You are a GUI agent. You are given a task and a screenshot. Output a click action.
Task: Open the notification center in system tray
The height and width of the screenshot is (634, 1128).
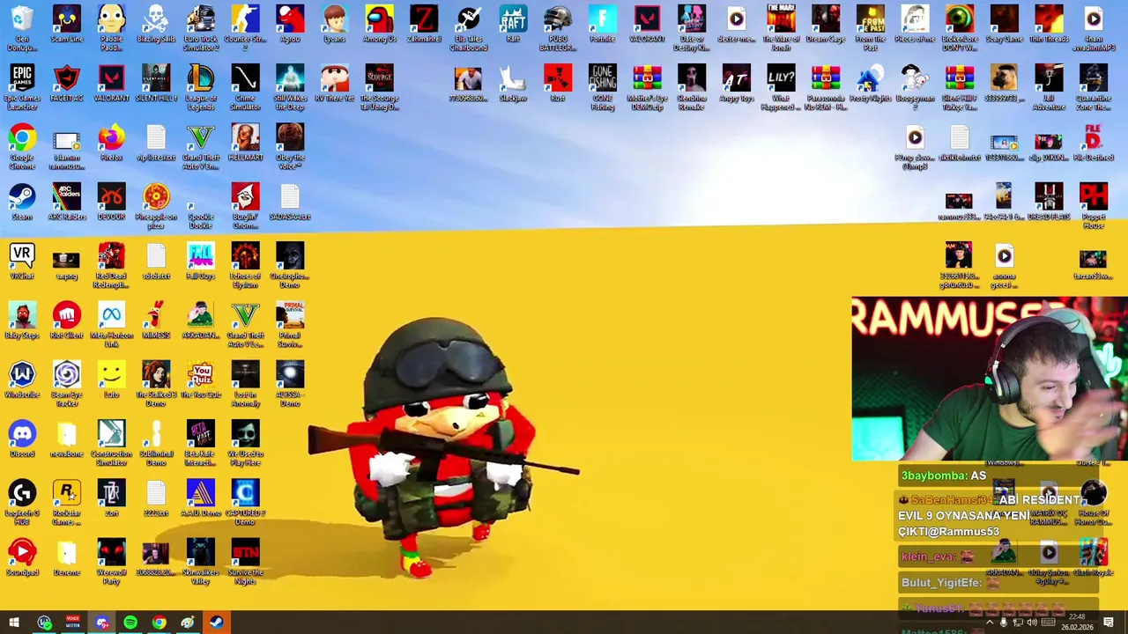pyautogui.click(x=1109, y=623)
